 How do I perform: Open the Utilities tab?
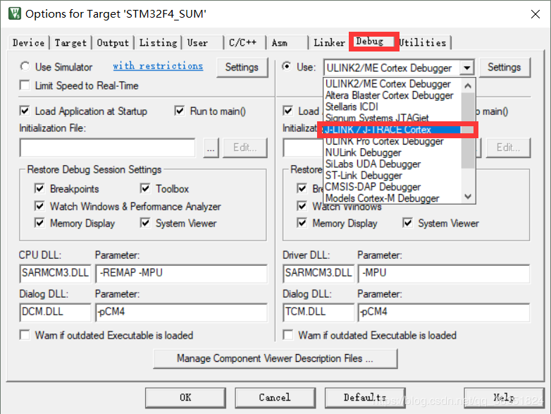coord(424,43)
